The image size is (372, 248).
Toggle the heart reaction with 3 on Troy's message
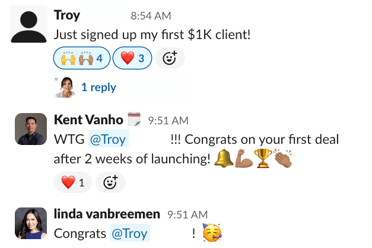tap(132, 58)
